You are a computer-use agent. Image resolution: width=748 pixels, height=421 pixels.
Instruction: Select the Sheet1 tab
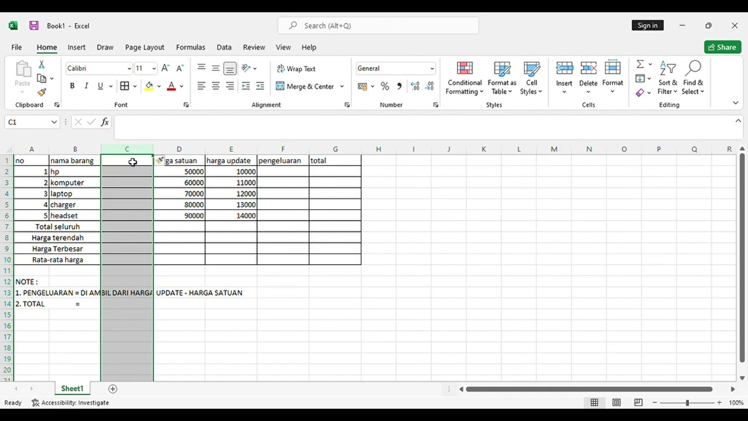(x=72, y=389)
